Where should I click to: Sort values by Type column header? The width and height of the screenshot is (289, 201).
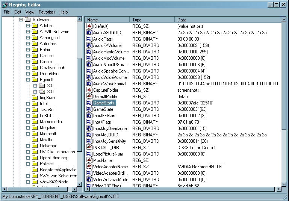click(x=152, y=20)
